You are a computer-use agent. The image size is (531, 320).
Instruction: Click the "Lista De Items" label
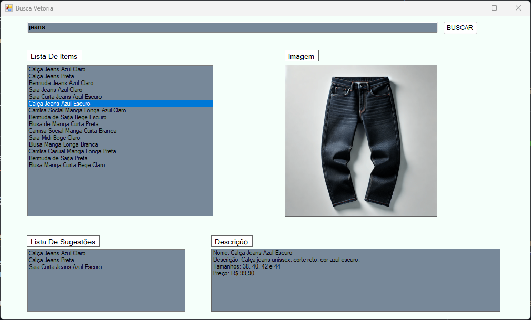(54, 56)
